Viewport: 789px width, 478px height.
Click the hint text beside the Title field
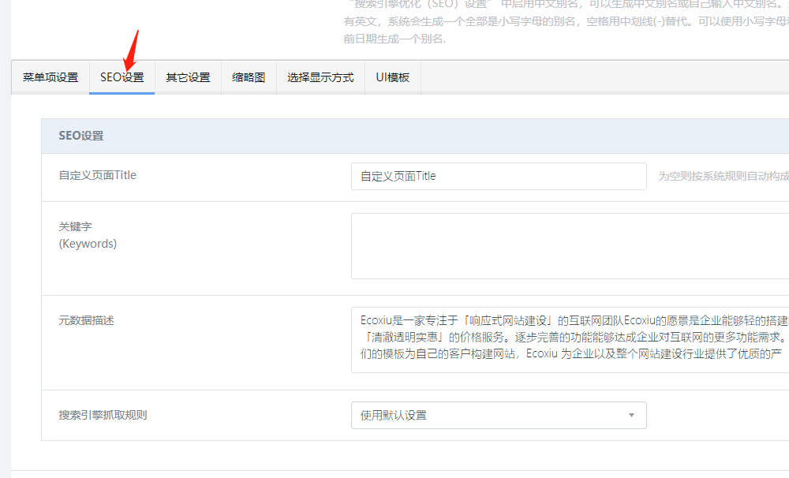(722, 177)
